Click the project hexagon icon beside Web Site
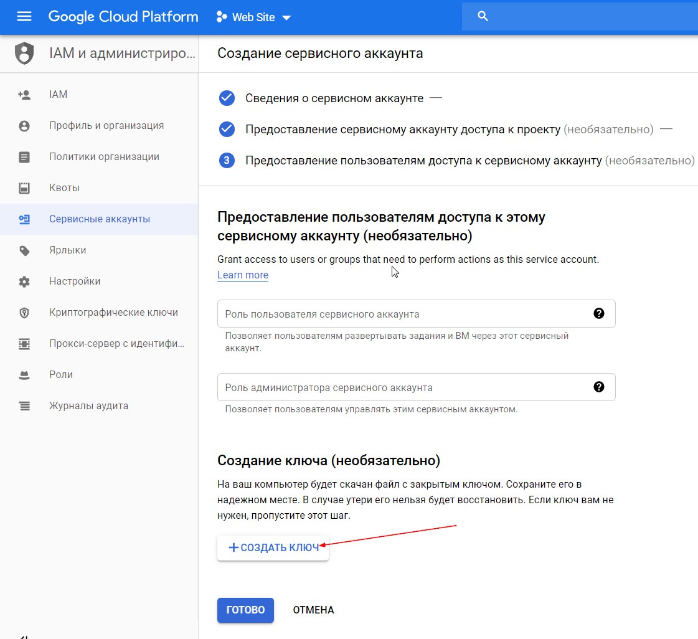This screenshot has height=639, width=698. 221,17
